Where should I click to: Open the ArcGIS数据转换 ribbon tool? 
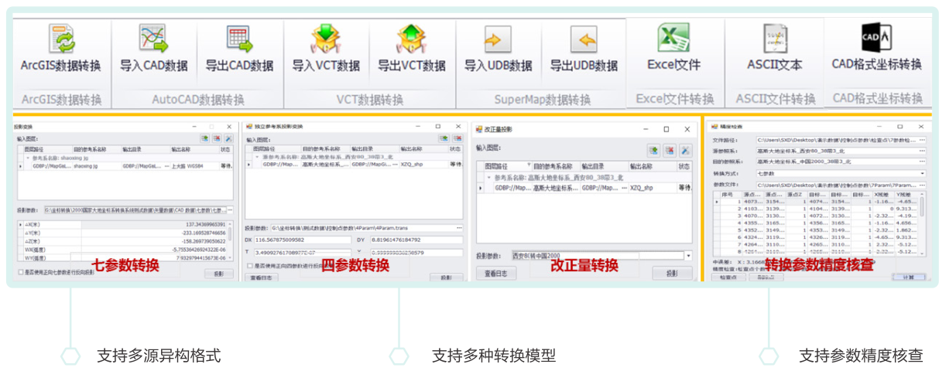pyautogui.click(x=61, y=49)
